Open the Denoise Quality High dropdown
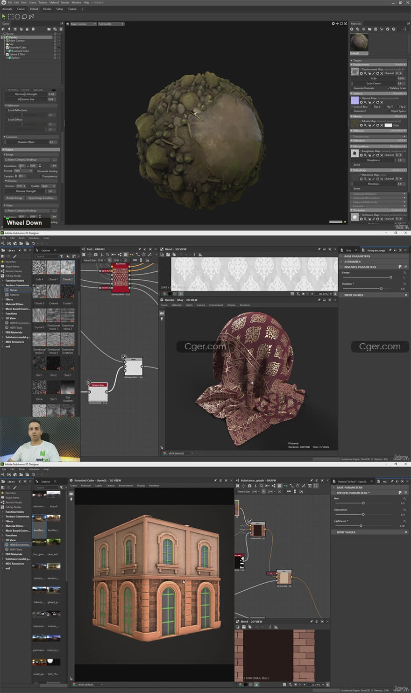 (48, 186)
